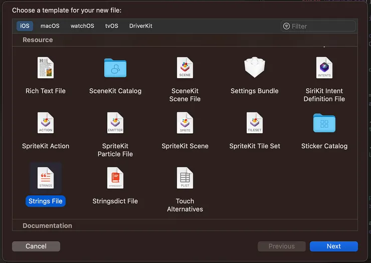Select the Sticker Catalog folder icon
Image resolution: width=371 pixels, height=263 pixels.
[x=324, y=123]
